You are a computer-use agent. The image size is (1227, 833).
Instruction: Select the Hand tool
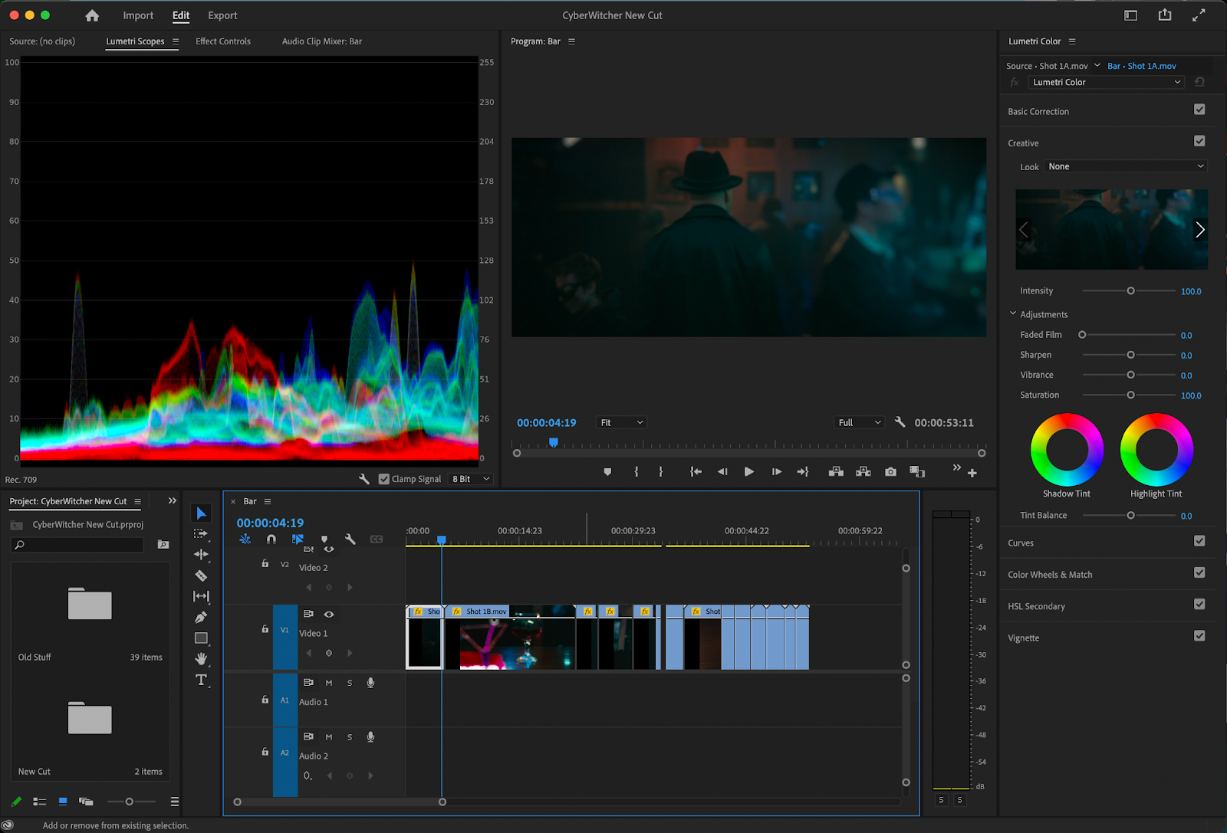[x=201, y=658]
